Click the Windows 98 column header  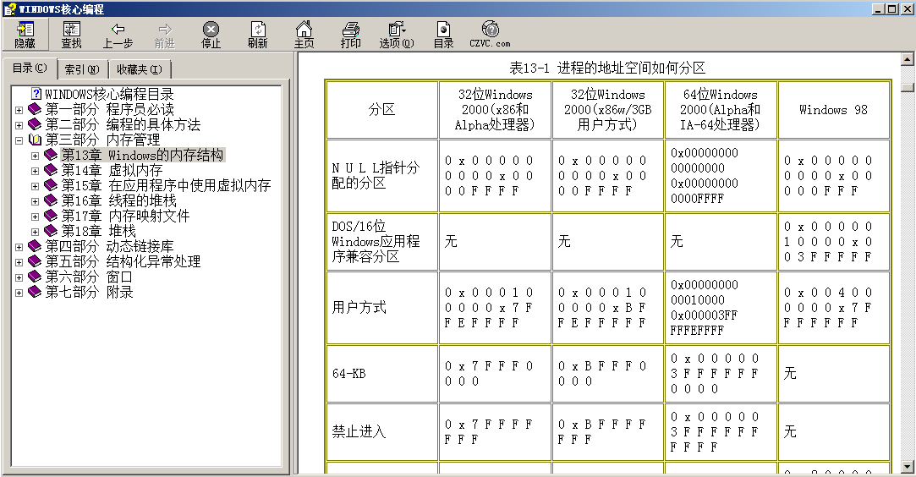pos(834,110)
